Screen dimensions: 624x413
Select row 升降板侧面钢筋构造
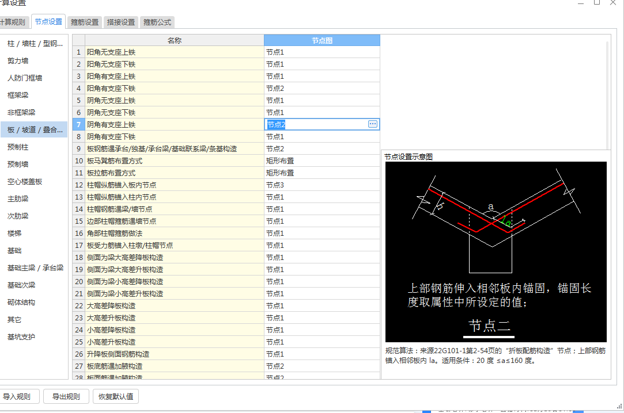pos(175,354)
